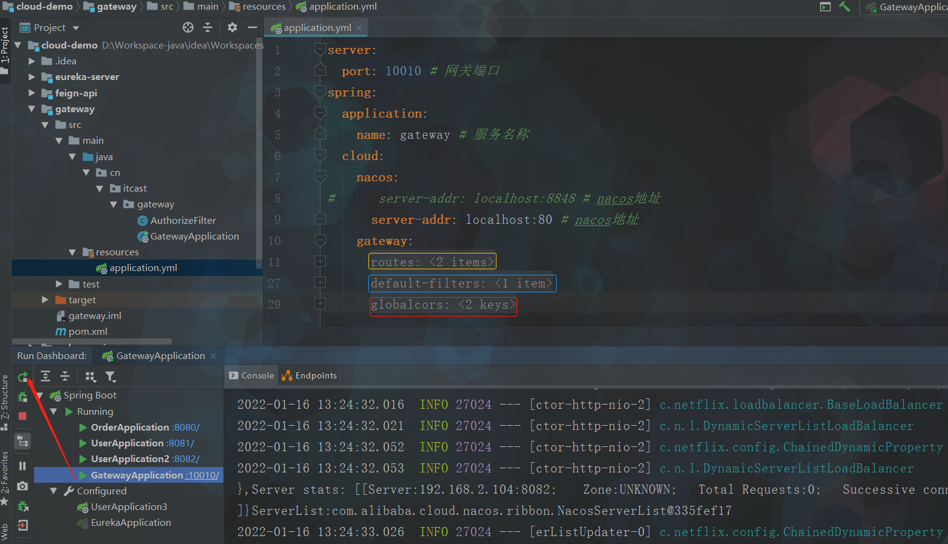This screenshot has width=948, height=544.
Task: Expand the test folder
Action: 59,284
